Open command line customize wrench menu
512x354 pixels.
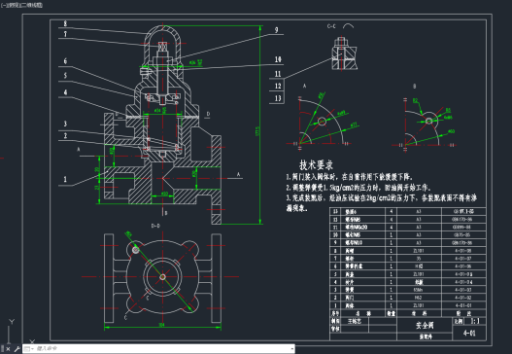pos(17,349)
